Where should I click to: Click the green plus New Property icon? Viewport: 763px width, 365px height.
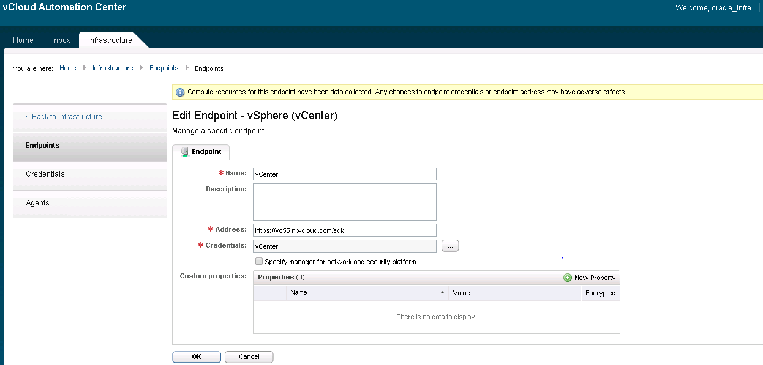(568, 278)
